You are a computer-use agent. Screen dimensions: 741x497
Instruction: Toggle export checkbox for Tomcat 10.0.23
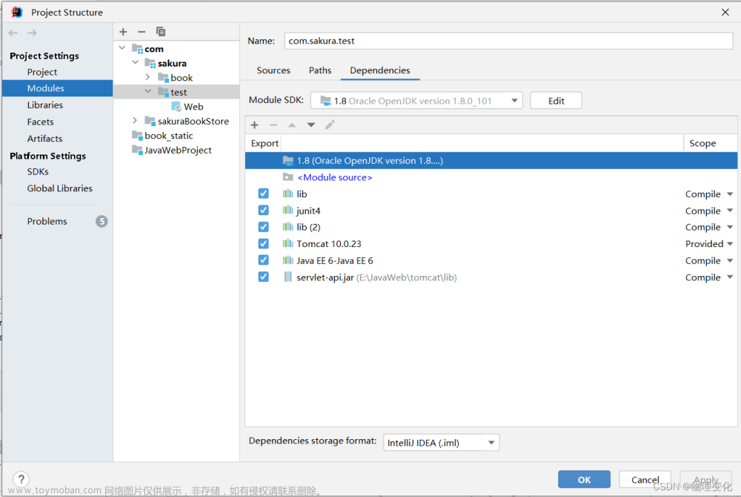(263, 243)
